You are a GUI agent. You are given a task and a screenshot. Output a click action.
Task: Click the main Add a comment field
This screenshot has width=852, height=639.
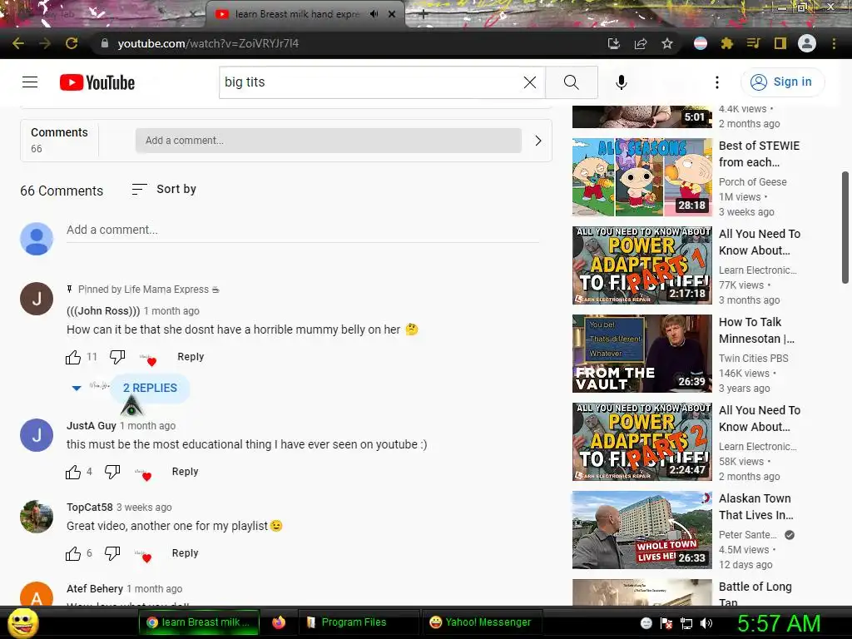coord(303,230)
